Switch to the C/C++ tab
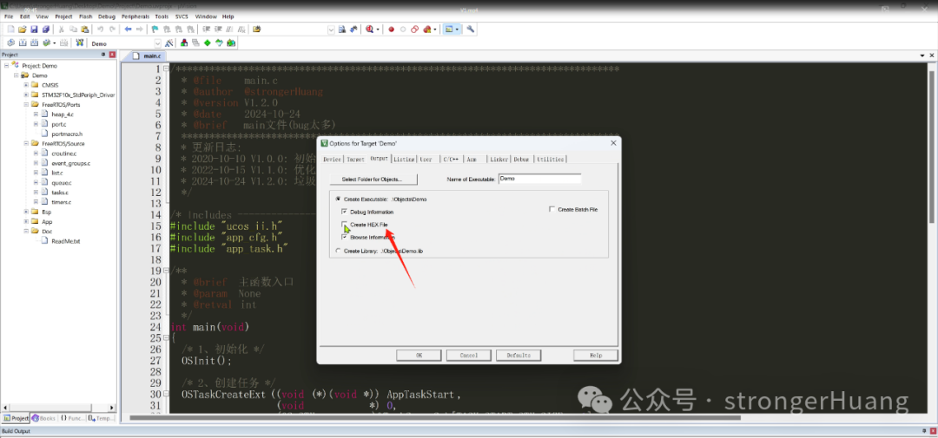 pos(451,159)
